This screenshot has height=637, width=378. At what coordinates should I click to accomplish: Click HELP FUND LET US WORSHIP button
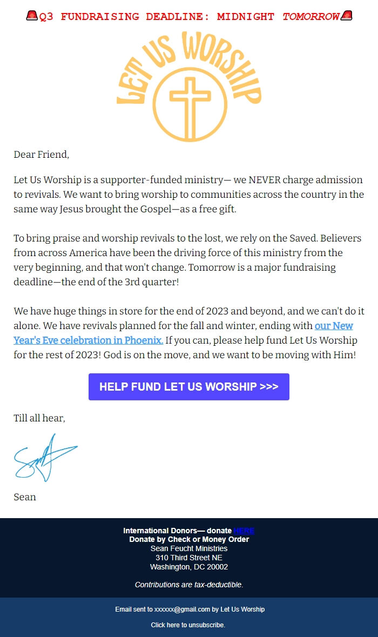point(188,386)
